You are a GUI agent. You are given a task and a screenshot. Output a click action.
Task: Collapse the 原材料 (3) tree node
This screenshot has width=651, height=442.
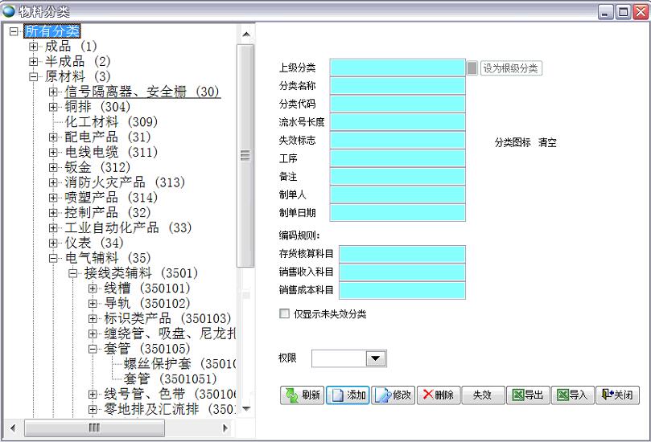[x=34, y=77]
